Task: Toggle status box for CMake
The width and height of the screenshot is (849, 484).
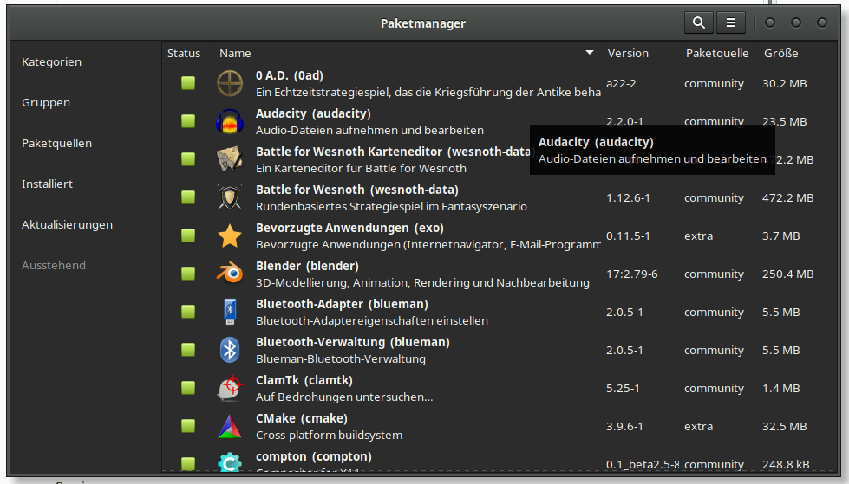Action: (188, 426)
